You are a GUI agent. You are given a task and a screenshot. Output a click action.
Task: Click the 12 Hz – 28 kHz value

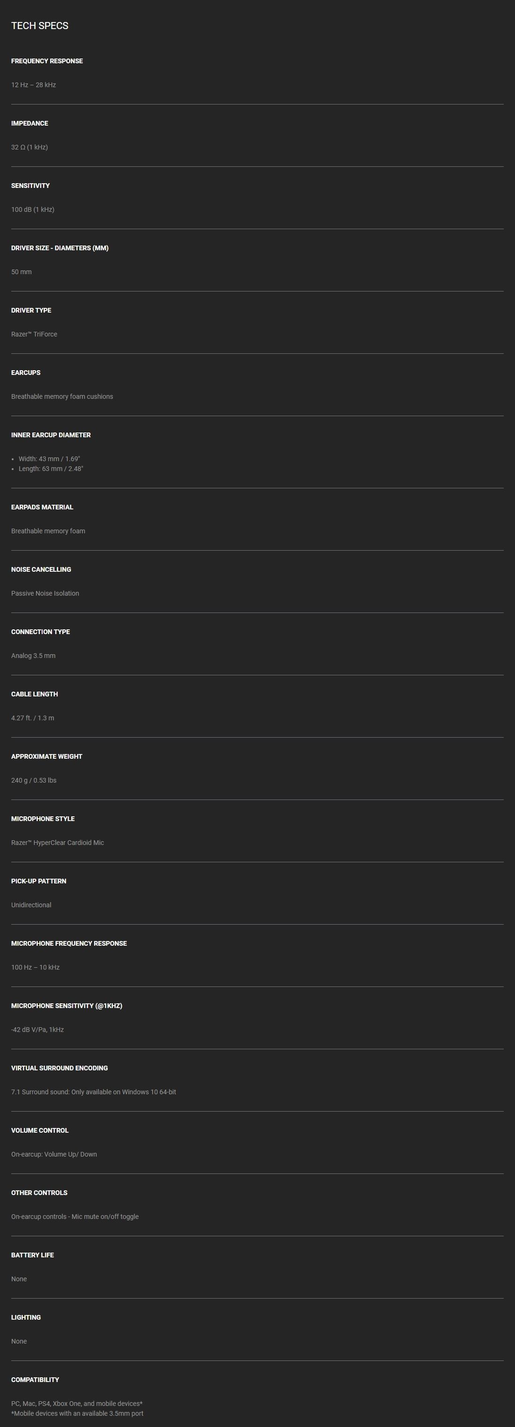tap(34, 85)
